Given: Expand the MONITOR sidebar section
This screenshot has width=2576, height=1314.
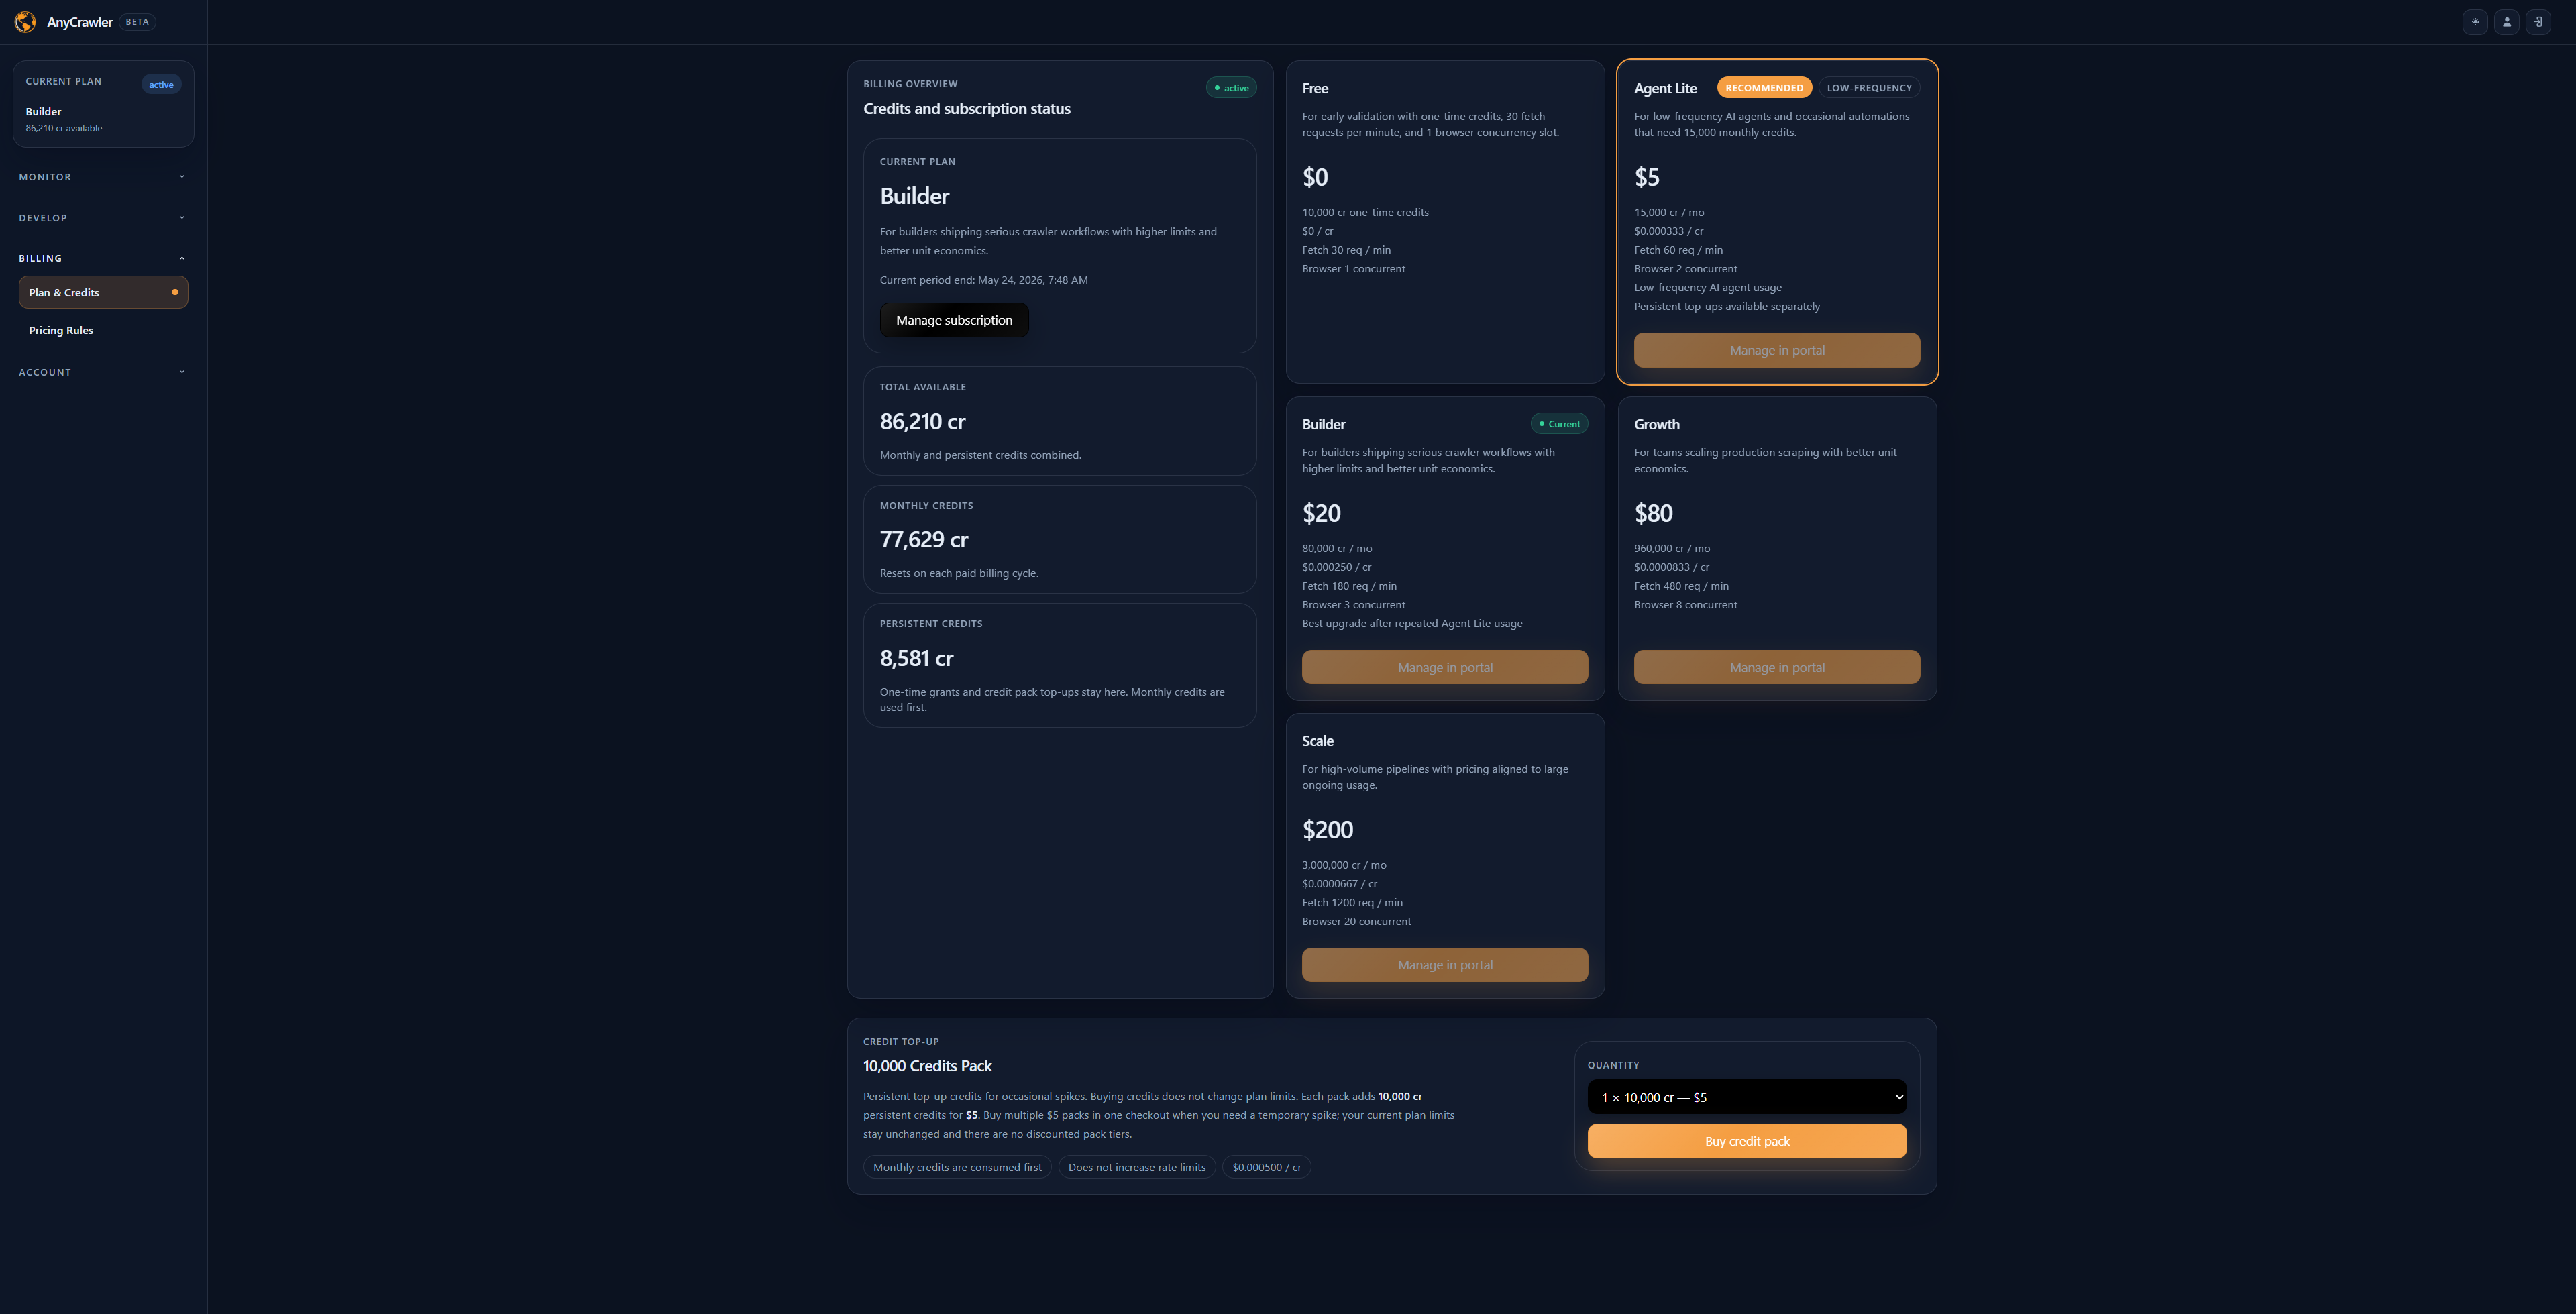Looking at the screenshot, I should 102,177.
